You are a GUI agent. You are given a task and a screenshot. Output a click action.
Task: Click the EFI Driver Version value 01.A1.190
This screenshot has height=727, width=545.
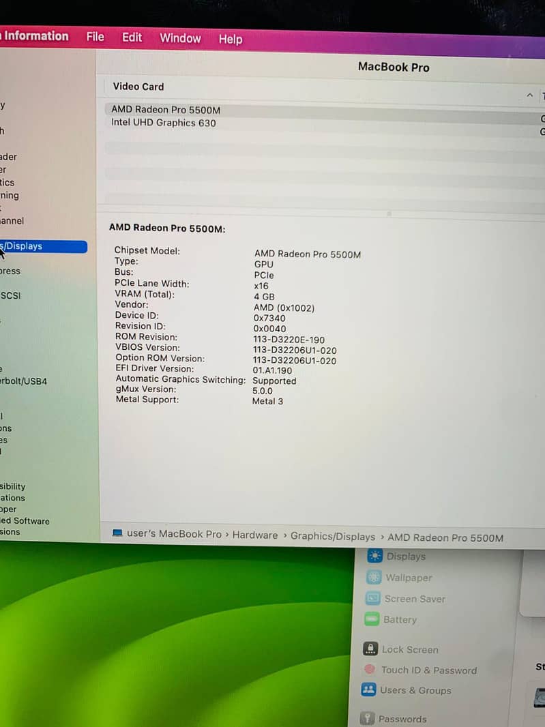[x=272, y=370]
